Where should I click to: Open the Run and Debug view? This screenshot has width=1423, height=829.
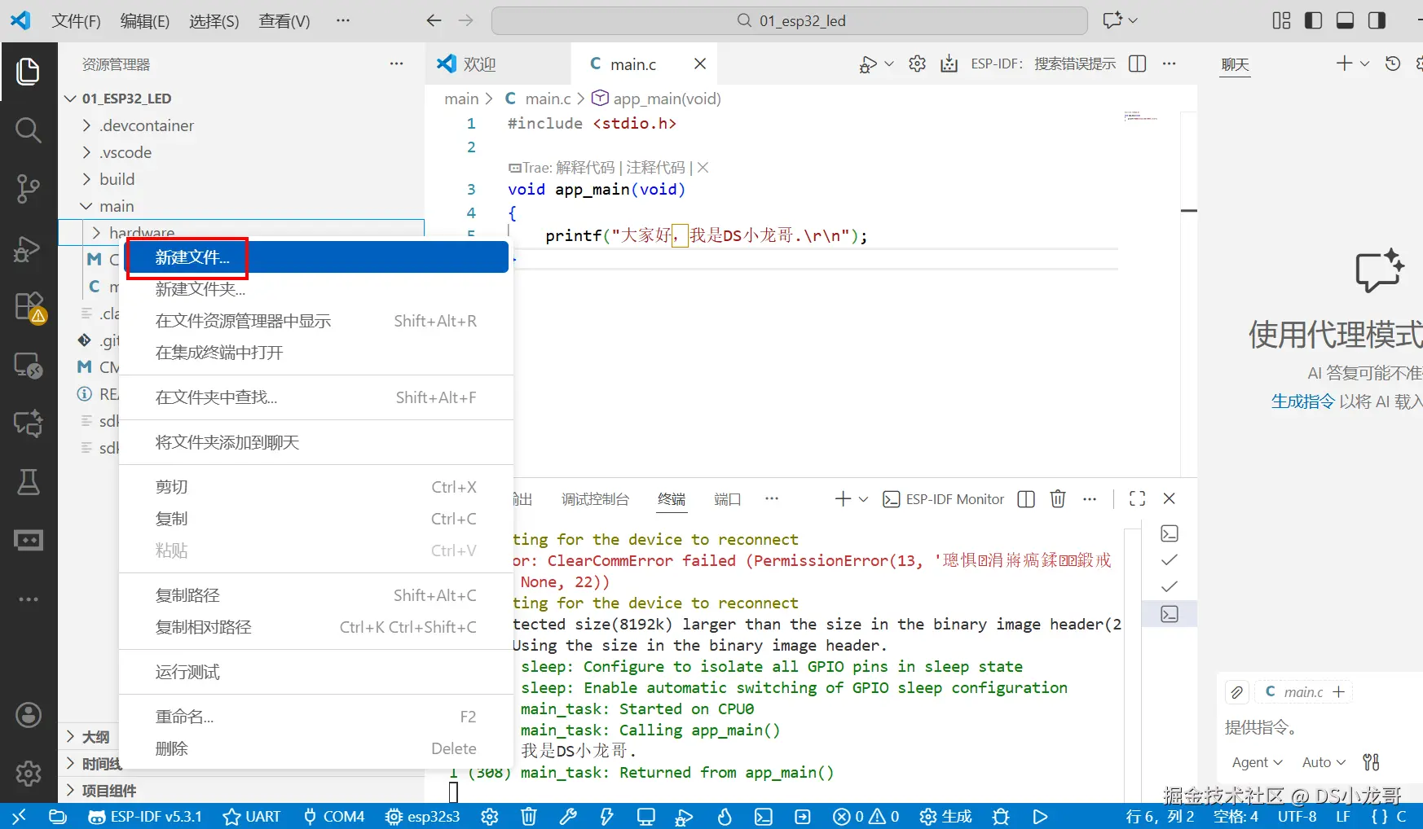(x=29, y=248)
